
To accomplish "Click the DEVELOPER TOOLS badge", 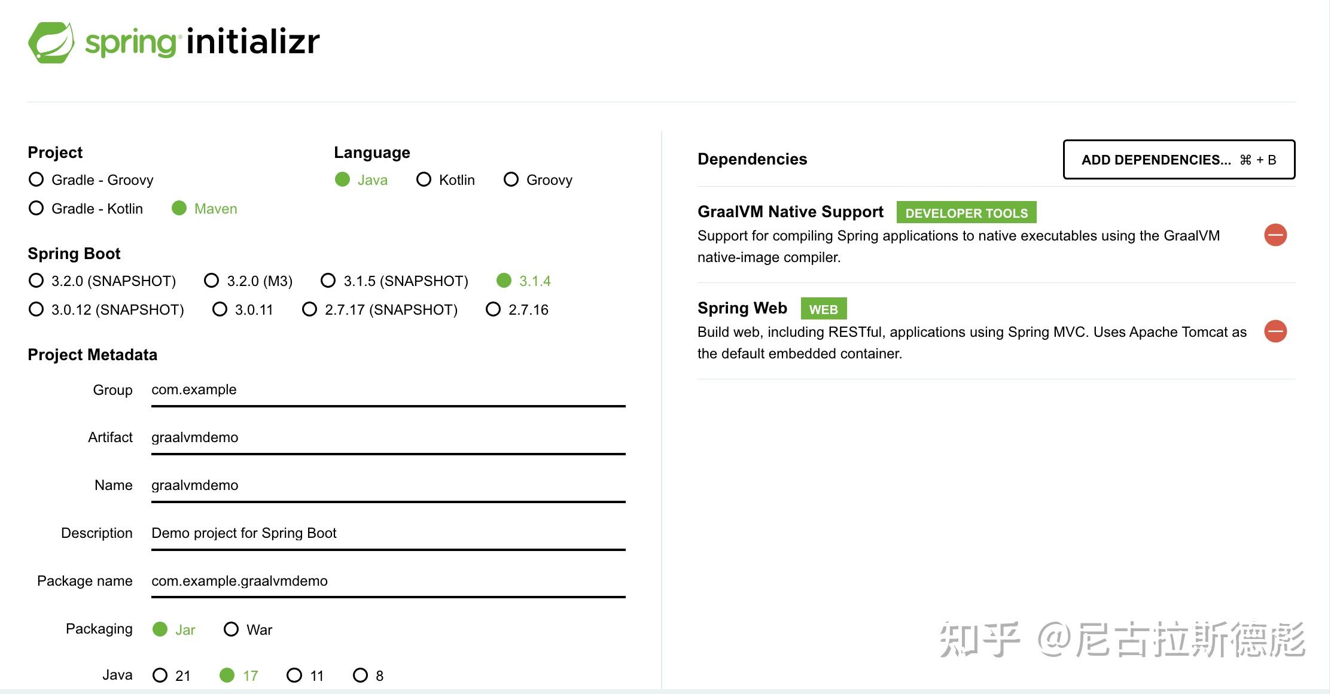I will [966, 212].
